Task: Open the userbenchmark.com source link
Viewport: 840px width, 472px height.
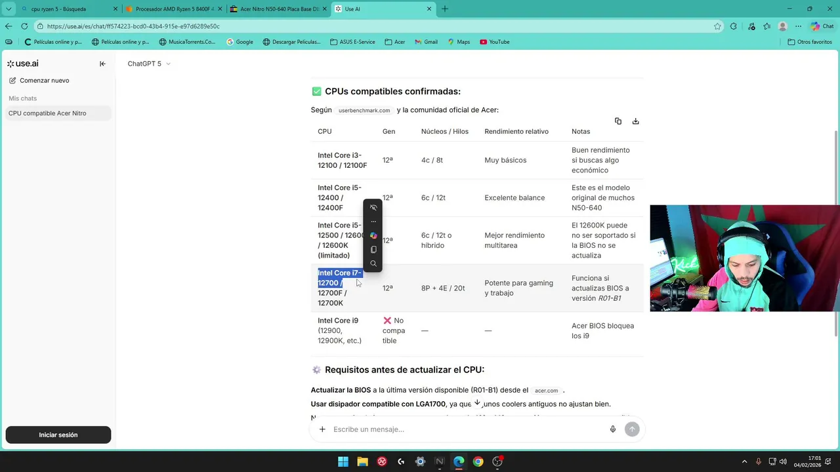Action: (x=364, y=110)
